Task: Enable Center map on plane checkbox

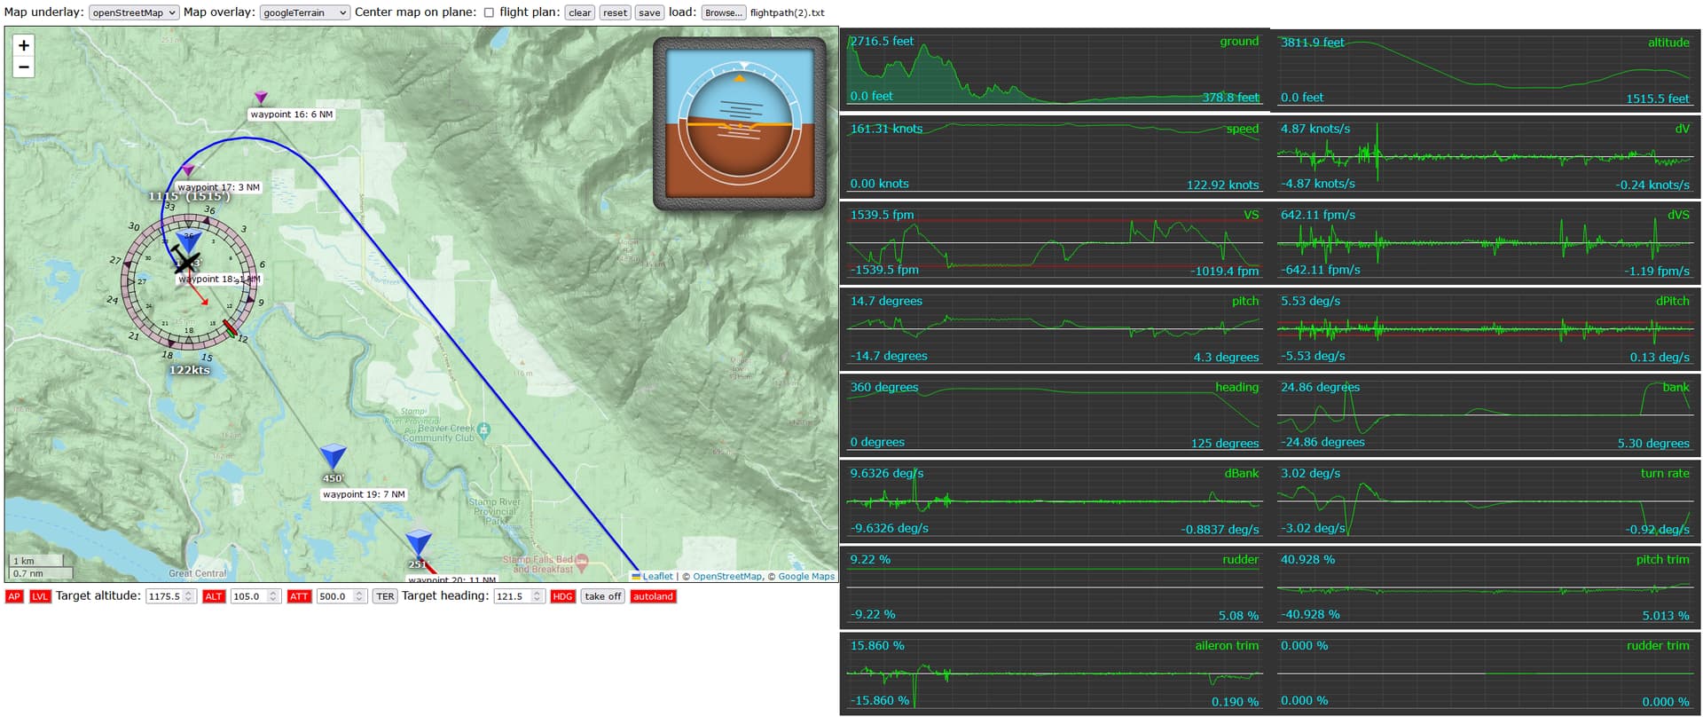Action: pyautogui.click(x=489, y=12)
